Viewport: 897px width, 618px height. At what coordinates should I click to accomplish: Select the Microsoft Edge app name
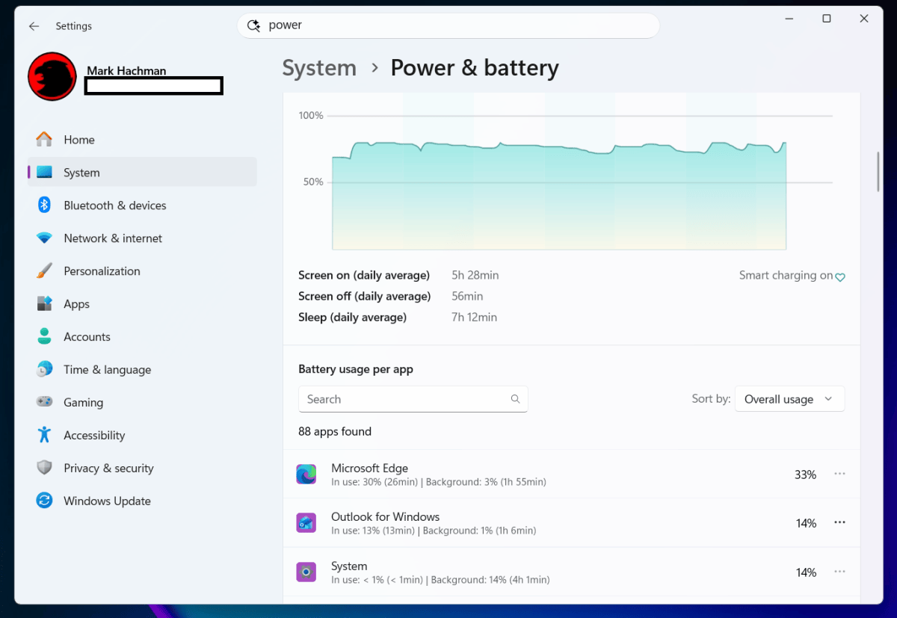point(369,469)
